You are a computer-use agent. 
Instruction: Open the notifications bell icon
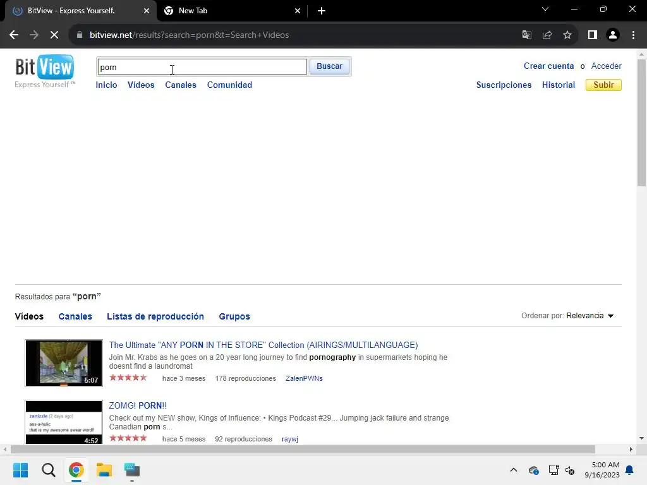pos(630,470)
